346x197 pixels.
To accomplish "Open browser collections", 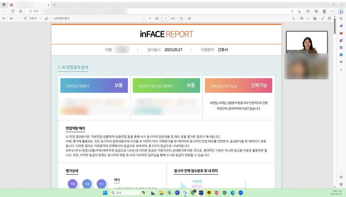I will point(316,11).
